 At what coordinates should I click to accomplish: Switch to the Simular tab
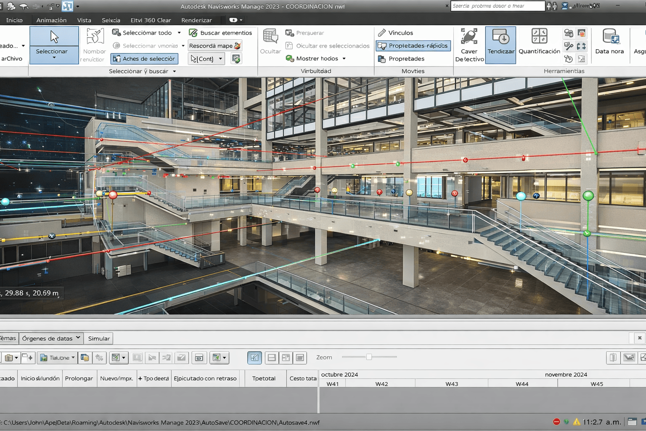(x=99, y=338)
